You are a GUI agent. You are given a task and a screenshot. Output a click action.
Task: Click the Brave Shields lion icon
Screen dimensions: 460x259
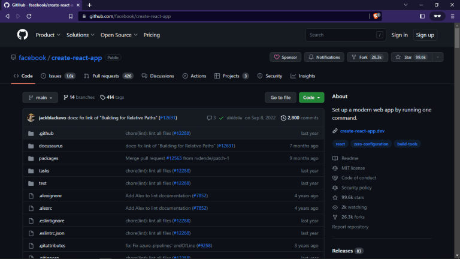coord(377,16)
